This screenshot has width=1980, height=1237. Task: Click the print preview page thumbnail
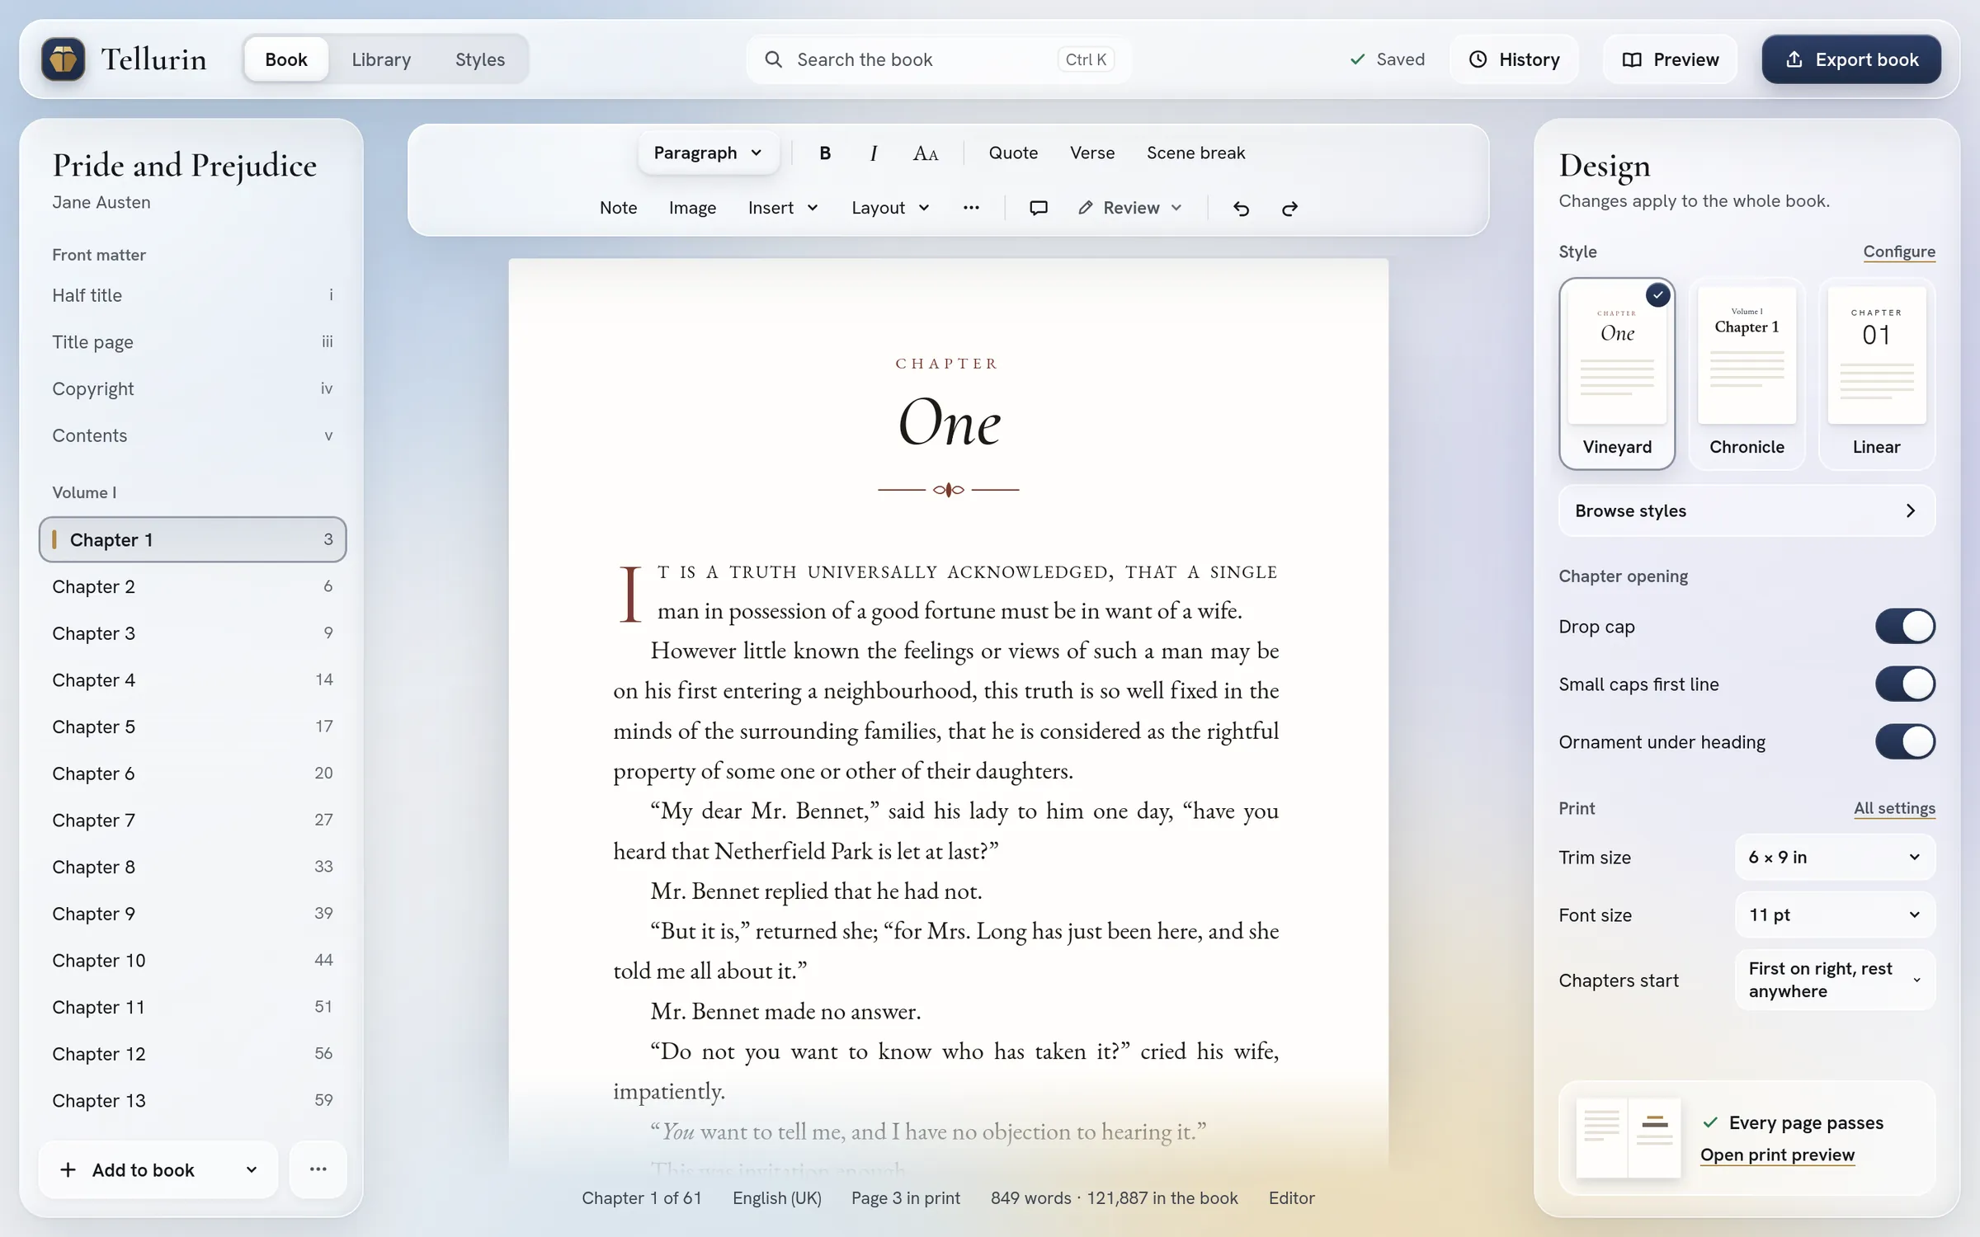pyautogui.click(x=1628, y=1137)
